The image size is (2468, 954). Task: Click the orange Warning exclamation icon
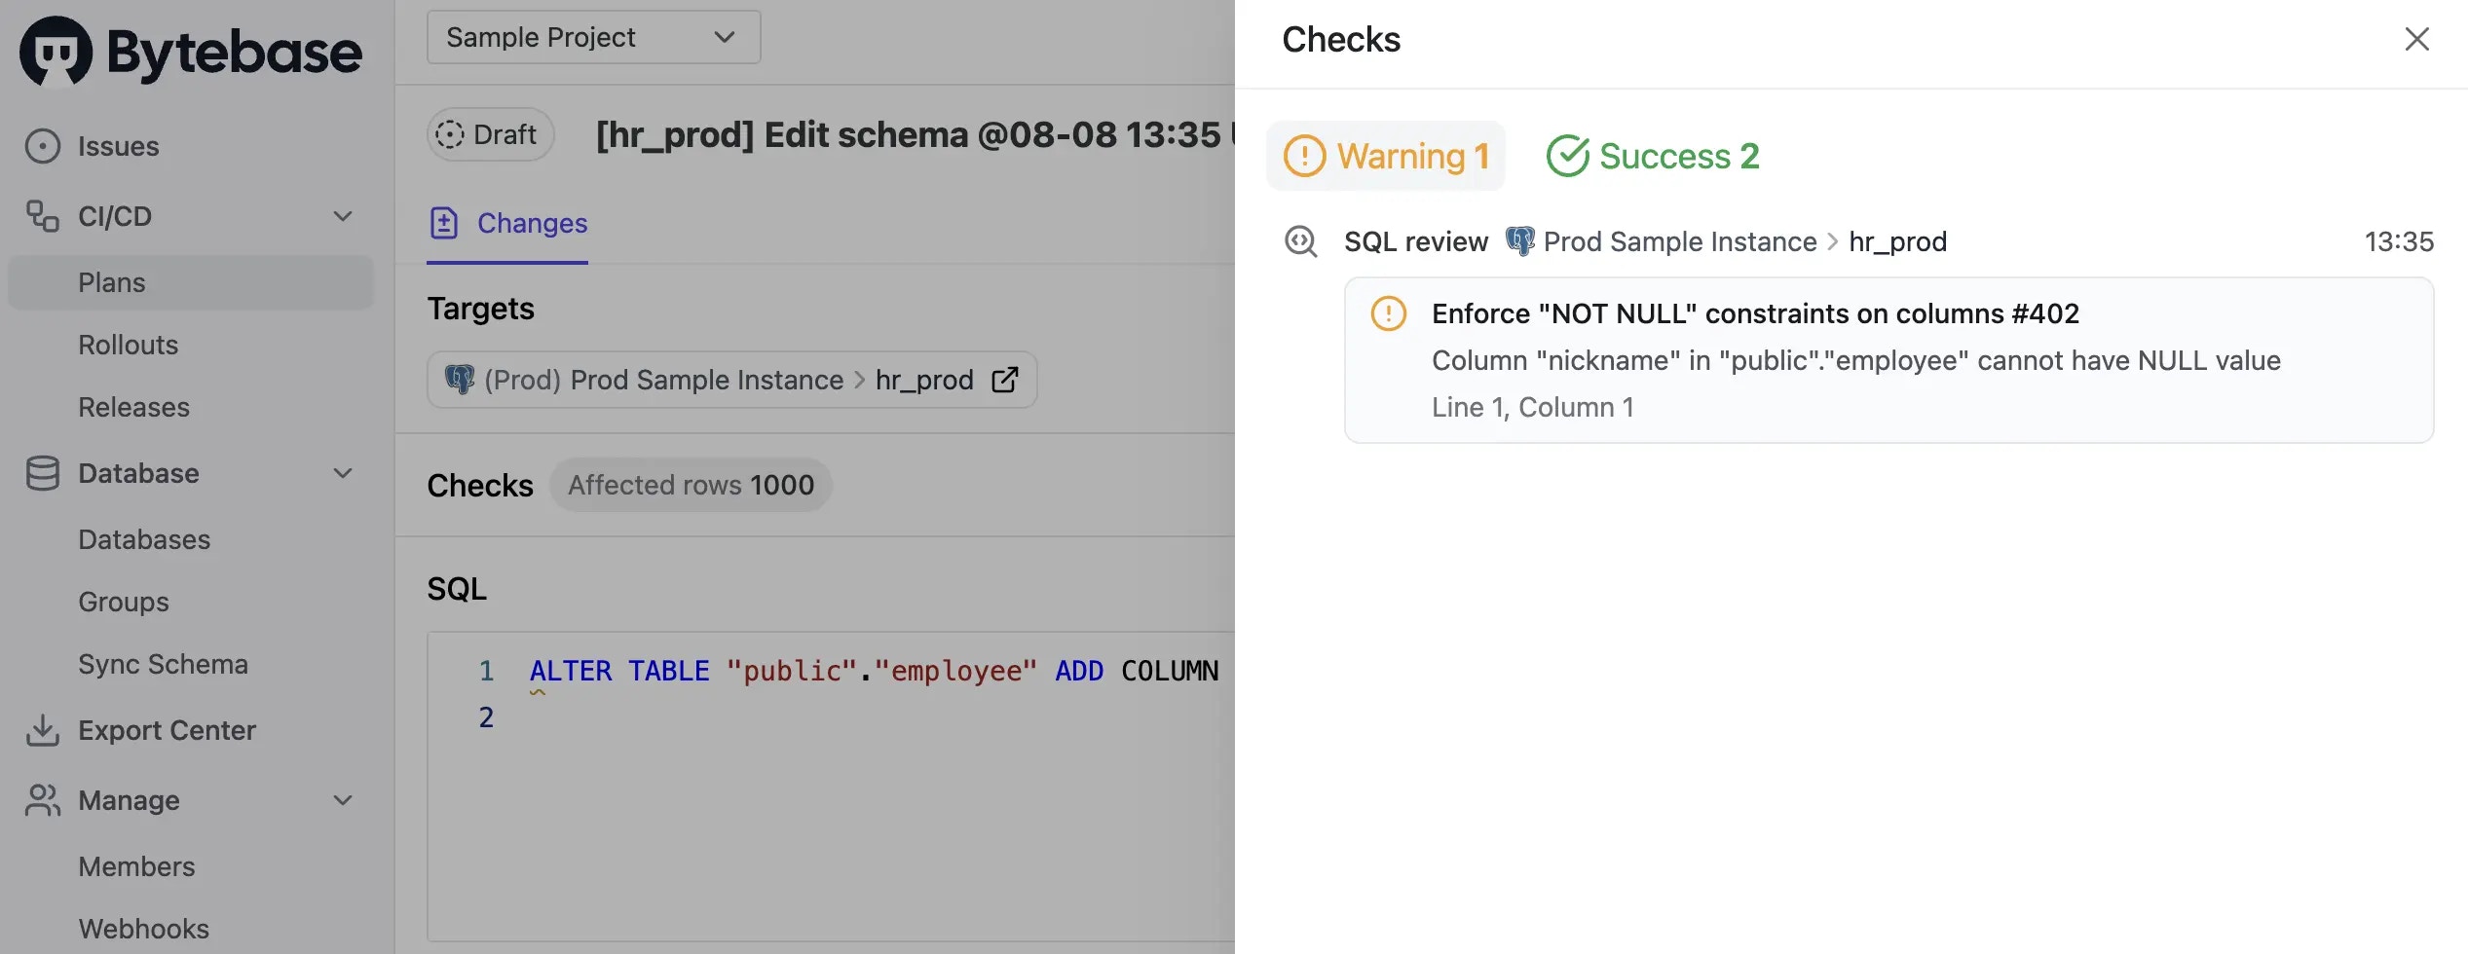click(1305, 156)
